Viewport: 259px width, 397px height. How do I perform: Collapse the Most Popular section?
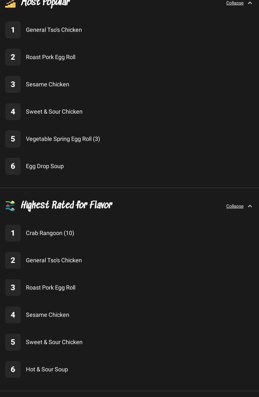[235, 3]
